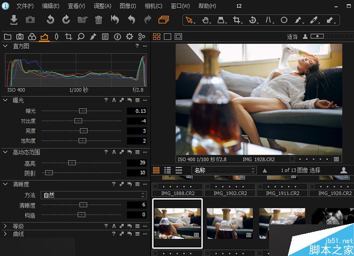Open the color tool tab icon
Screen dimensions: 354x256
point(32,37)
